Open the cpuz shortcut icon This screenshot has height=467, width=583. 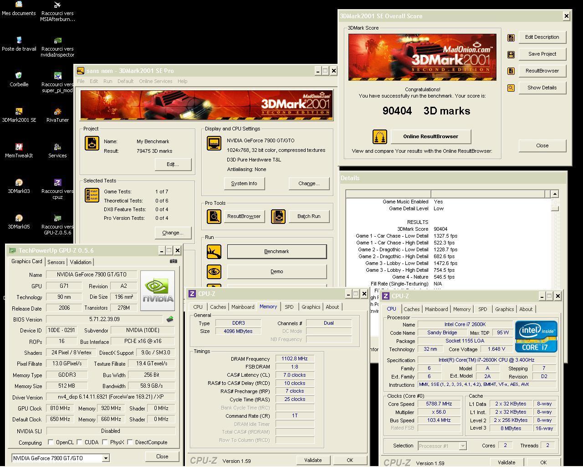coord(57,183)
